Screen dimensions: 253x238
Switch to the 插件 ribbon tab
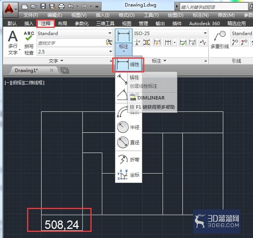coord(177,24)
